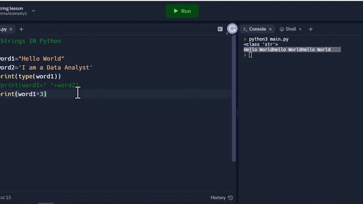
Task: Click the "Hello World" string literal
Action: [x=41, y=59]
